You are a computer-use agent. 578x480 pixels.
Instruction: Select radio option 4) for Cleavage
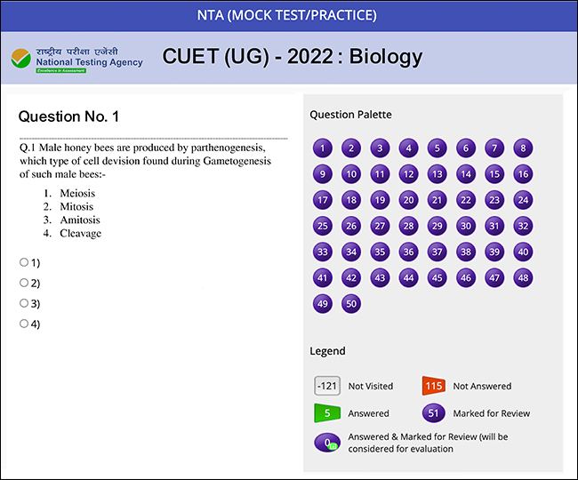point(24,324)
